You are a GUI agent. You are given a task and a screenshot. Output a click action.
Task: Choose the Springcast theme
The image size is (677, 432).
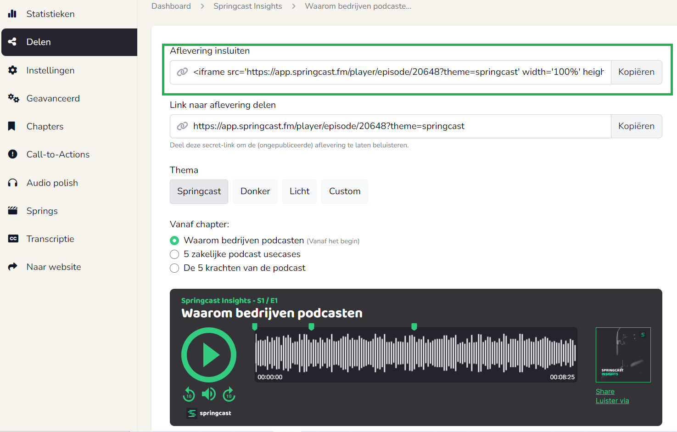199,191
